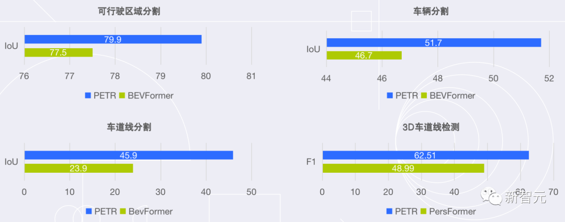Click the WeChat logo beside 新智元 watermark

click(x=493, y=197)
